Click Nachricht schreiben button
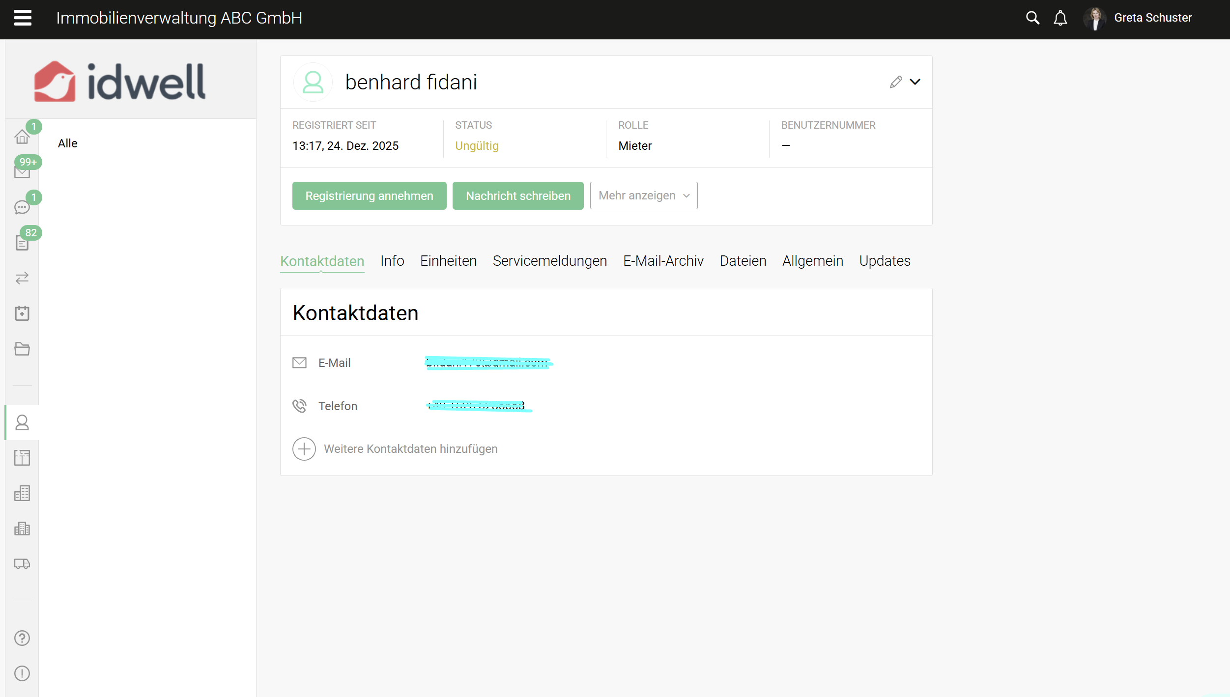This screenshot has width=1230, height=697. pos(517,196)
